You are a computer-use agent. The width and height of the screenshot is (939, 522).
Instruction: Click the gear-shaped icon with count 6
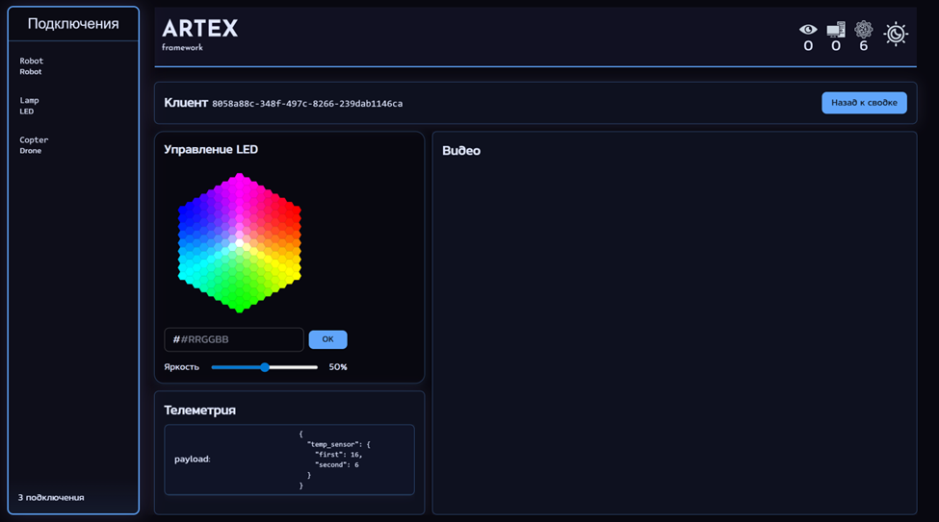tap(863, 30)
